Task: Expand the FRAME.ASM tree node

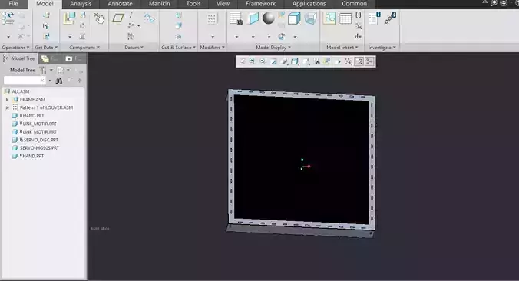Action: click(x=7, y=100)
